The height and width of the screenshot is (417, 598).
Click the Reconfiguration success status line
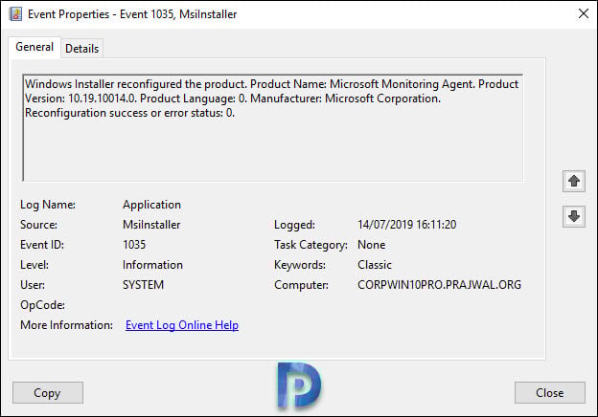pos(129,113)
